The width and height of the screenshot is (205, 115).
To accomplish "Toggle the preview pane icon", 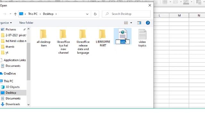I will pos(139,23).
